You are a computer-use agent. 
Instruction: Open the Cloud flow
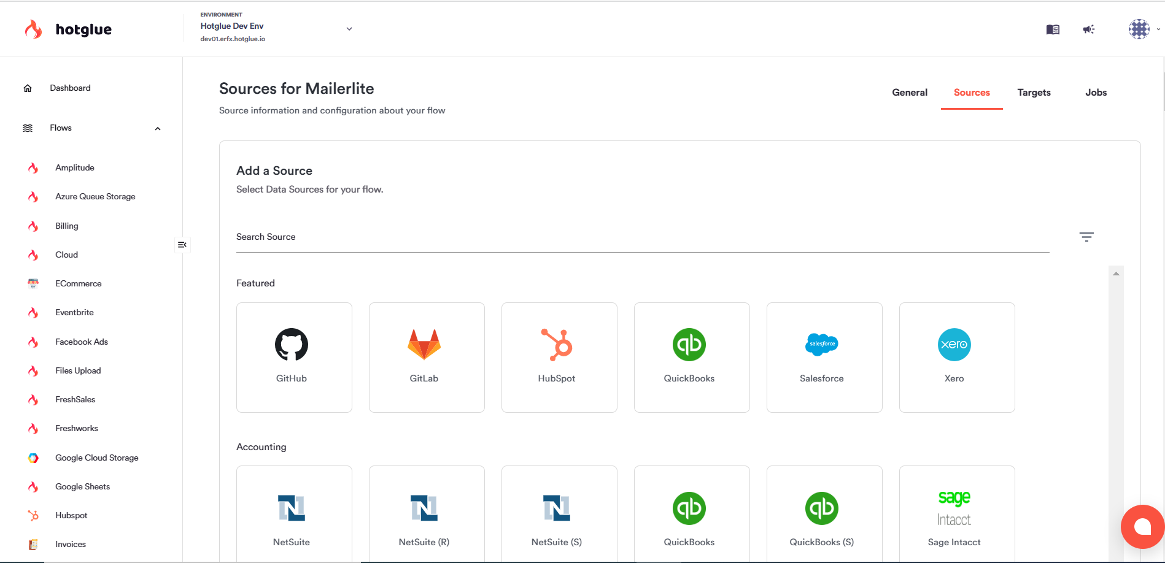click(66, 255)
